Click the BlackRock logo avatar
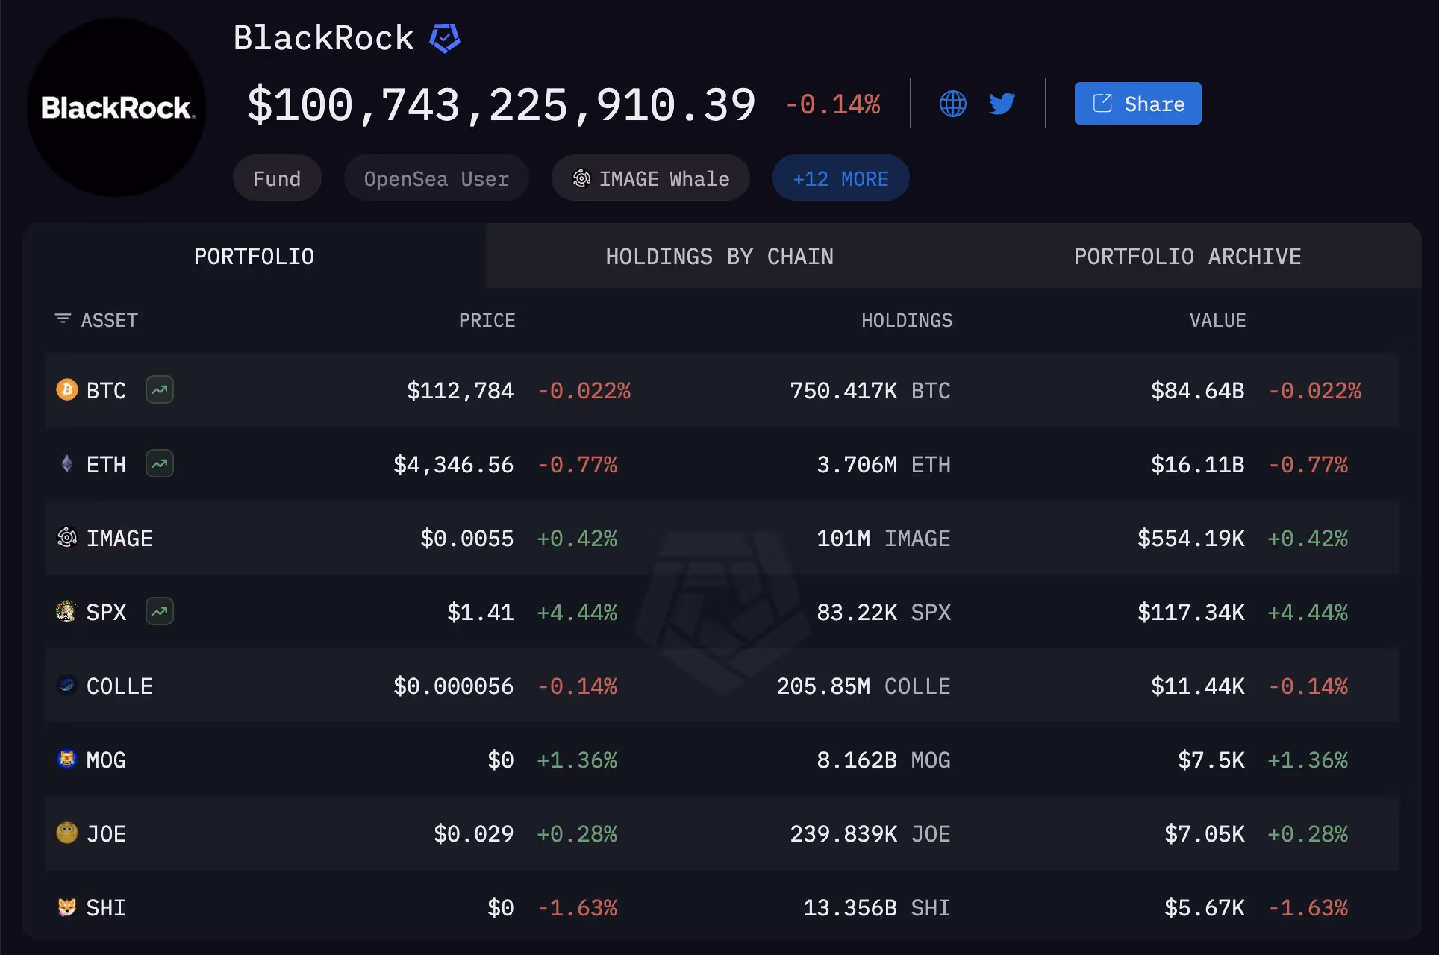The image size is (1439, 955). (x=116, y=107)
